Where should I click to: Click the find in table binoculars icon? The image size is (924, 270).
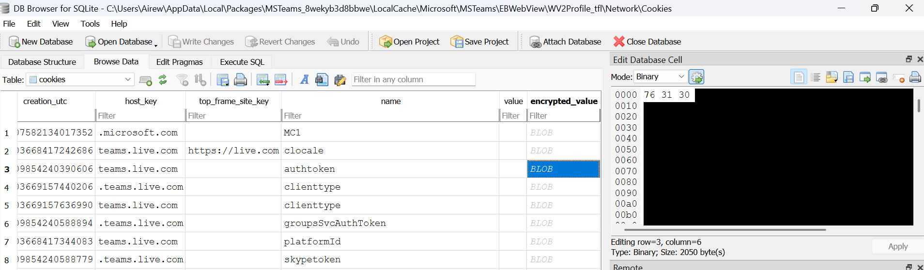tap(322, 79)
